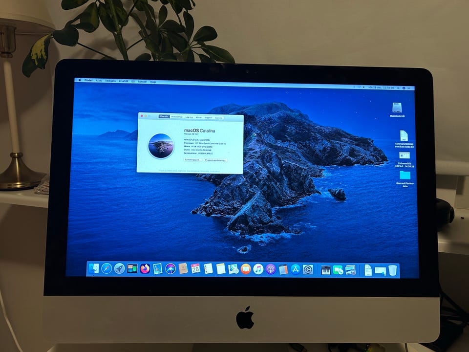
Task: Open the Numbers-style spreadsheet icon in Dock
Action: (283, 269)
